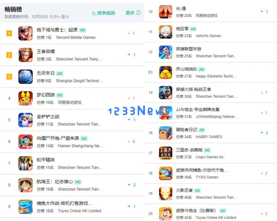Select the 航海王:壮志雄心 Luffy icon
This screenshot has height=221, width=277.
(x=25, y=185)
